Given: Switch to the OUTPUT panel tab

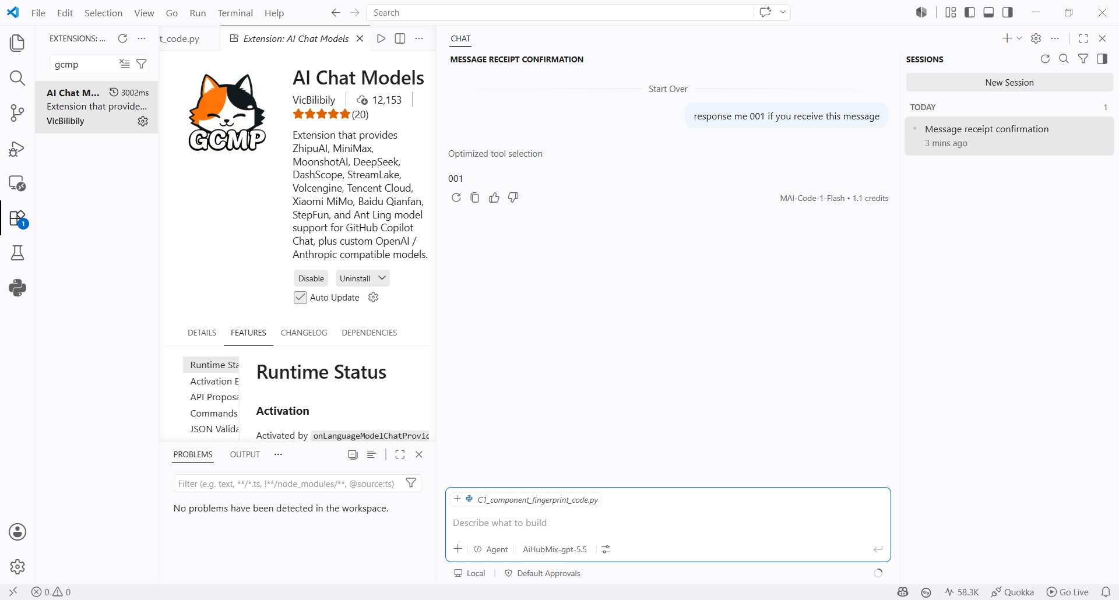Looking at the screenshot, I should coord(245,454).
